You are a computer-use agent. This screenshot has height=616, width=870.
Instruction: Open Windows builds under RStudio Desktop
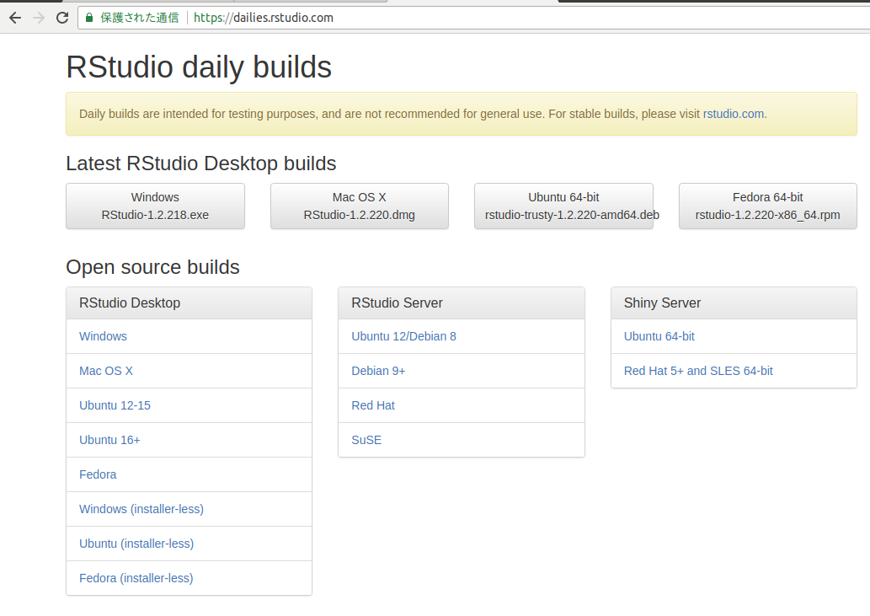tap(103, 336)
